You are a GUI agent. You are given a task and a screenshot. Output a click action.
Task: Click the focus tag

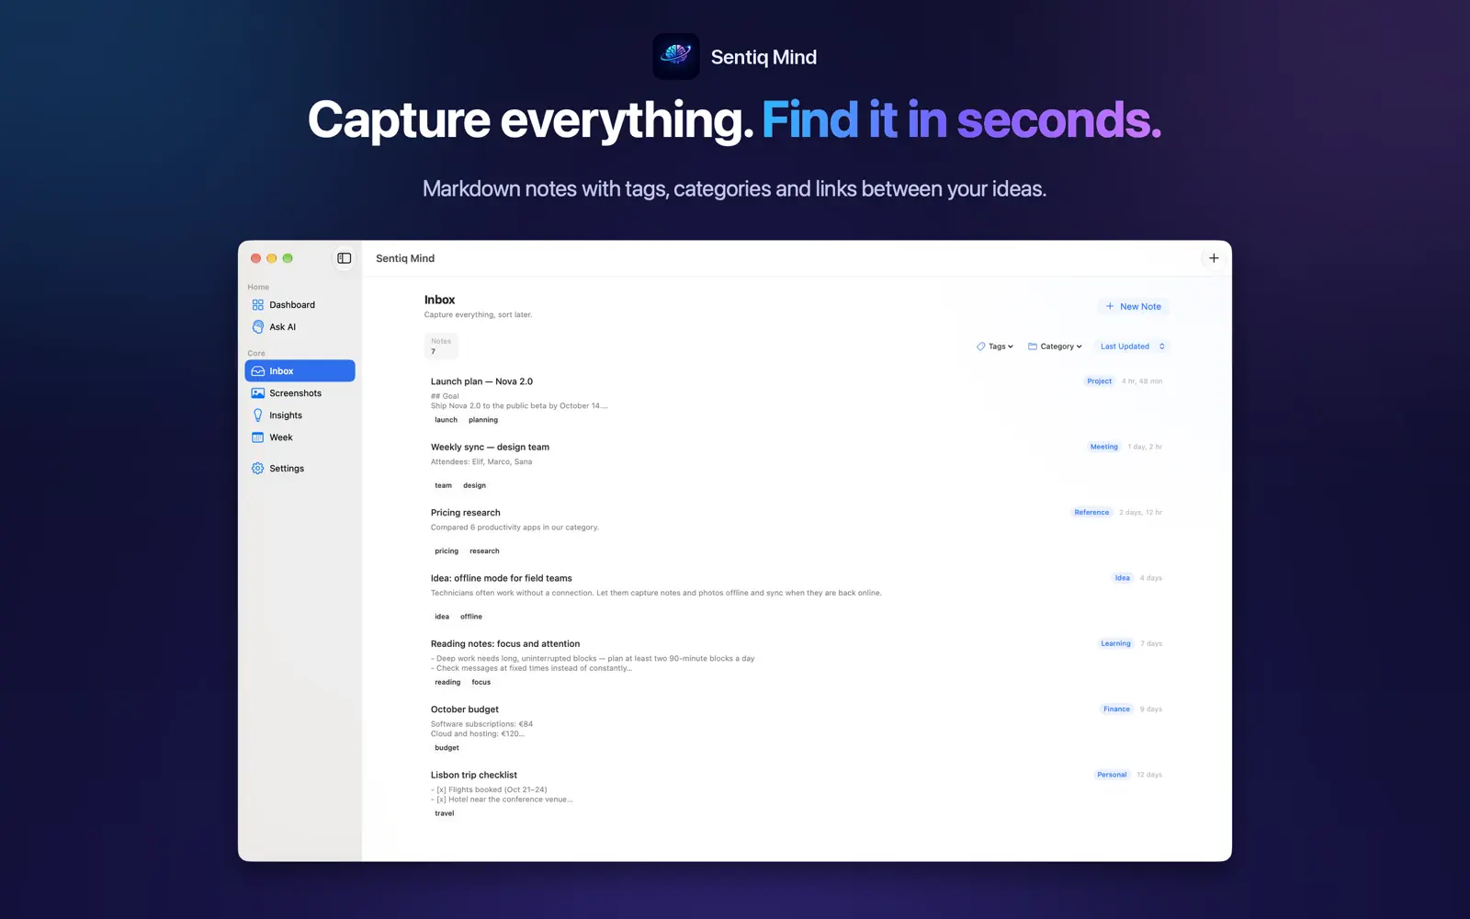[x=481, y=682]
